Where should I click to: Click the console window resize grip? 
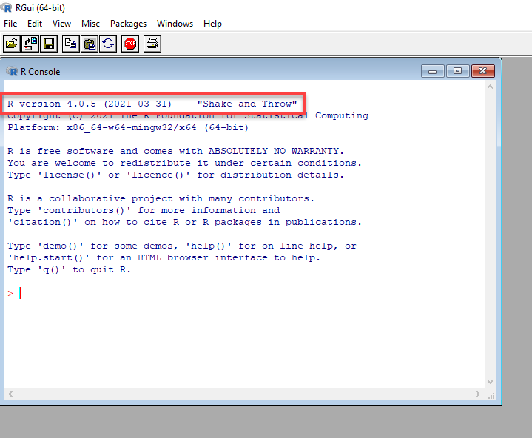point(491,396)
